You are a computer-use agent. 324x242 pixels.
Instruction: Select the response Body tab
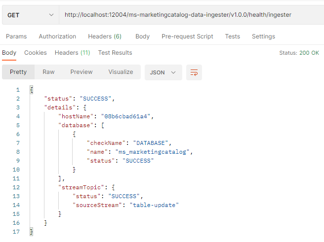pyautogui.click(x=9, y=53)
